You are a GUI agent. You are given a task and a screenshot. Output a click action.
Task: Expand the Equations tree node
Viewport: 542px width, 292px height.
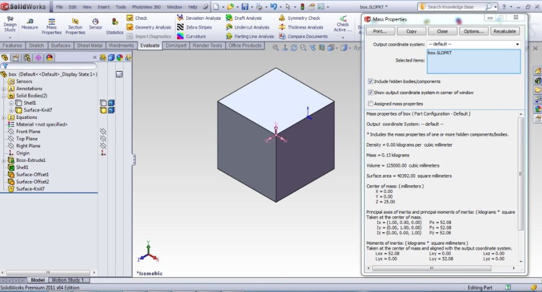[x=4, y=117]
